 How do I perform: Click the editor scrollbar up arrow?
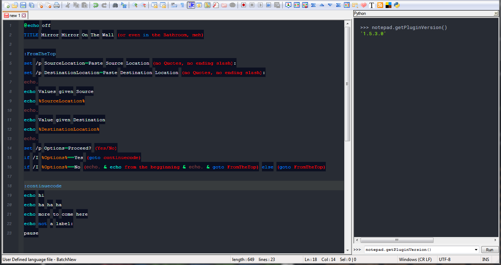click(347, 23)
